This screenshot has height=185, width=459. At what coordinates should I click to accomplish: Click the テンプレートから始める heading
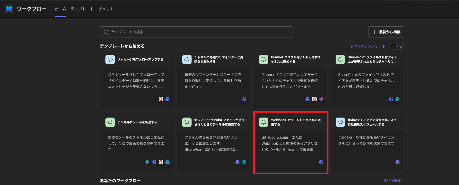coord(122,46)
